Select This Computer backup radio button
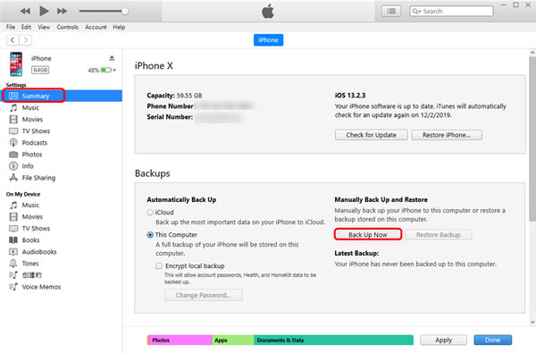Image resolution: width=536 pixels, height=353 pixels. point(150,235)
